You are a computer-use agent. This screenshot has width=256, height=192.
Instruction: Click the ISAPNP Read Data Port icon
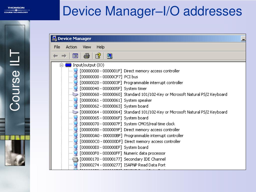click(x=75, y=165)
